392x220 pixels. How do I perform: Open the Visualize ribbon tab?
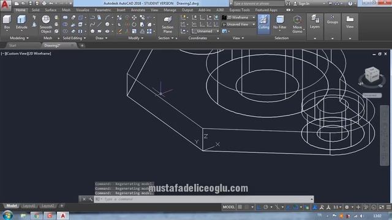tap(83, 10)
